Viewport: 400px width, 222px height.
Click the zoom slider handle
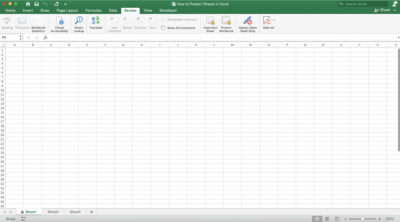[x=363, y=219]
